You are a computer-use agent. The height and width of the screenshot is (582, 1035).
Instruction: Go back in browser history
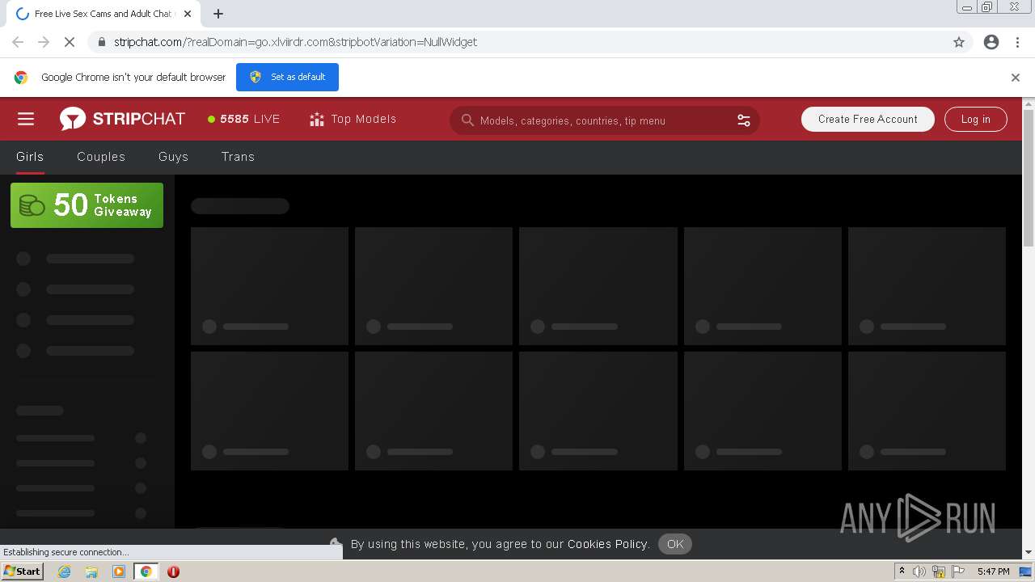18,42
